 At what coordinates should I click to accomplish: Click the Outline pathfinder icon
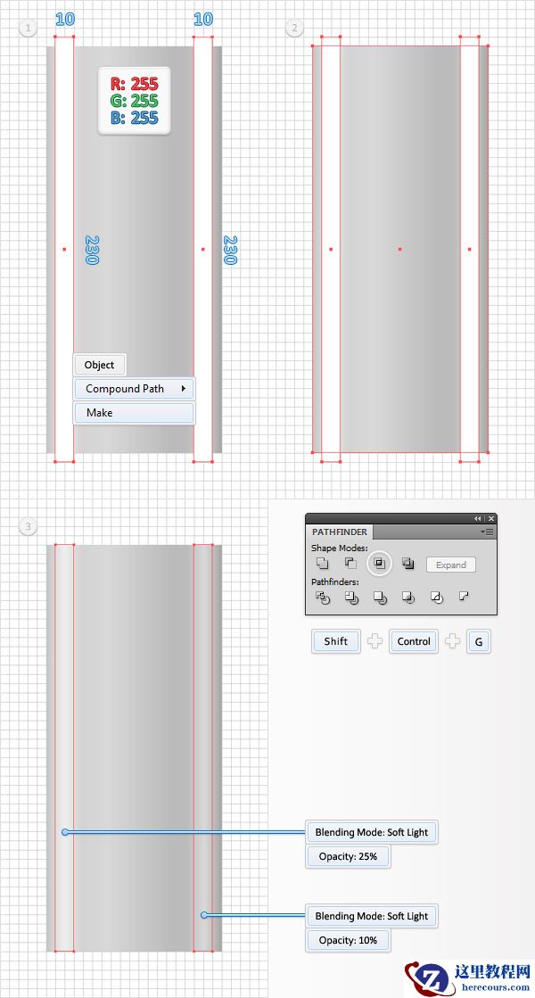click(x=436, y=598)
